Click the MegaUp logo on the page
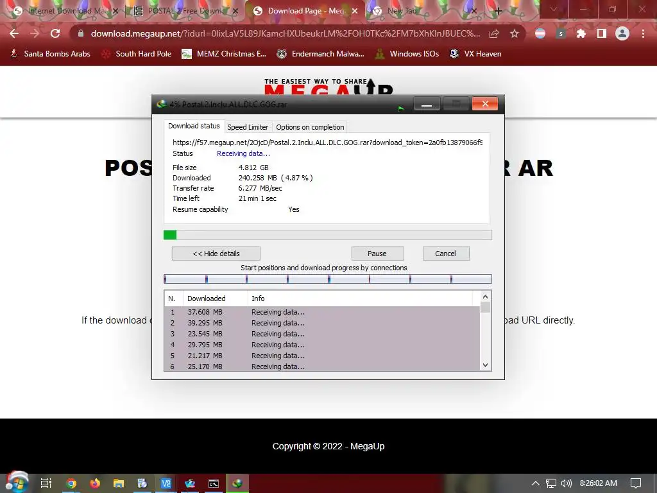 coord(328,87)
